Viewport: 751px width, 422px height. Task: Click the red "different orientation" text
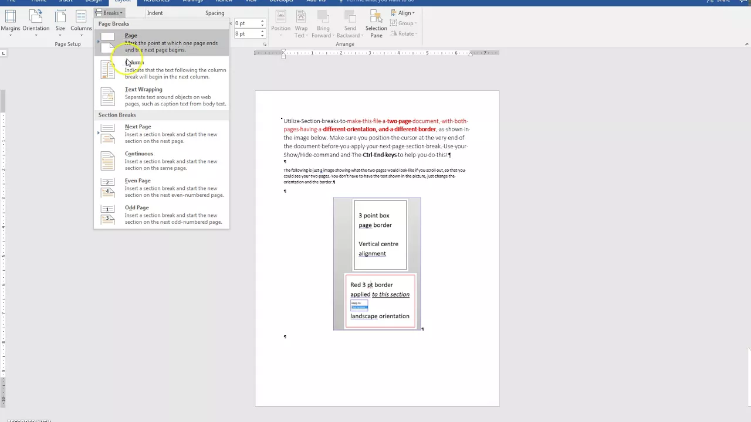350,130
